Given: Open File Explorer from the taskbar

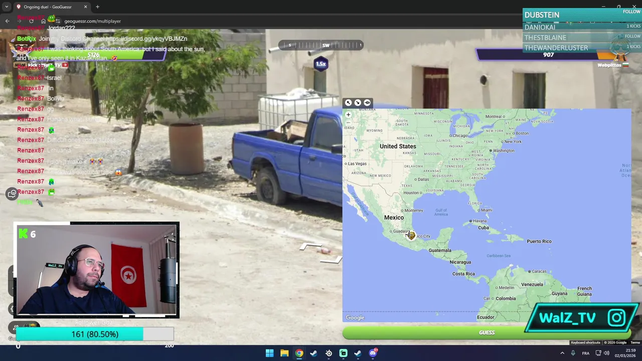Looking at the screenshot, I should (284, 353).
